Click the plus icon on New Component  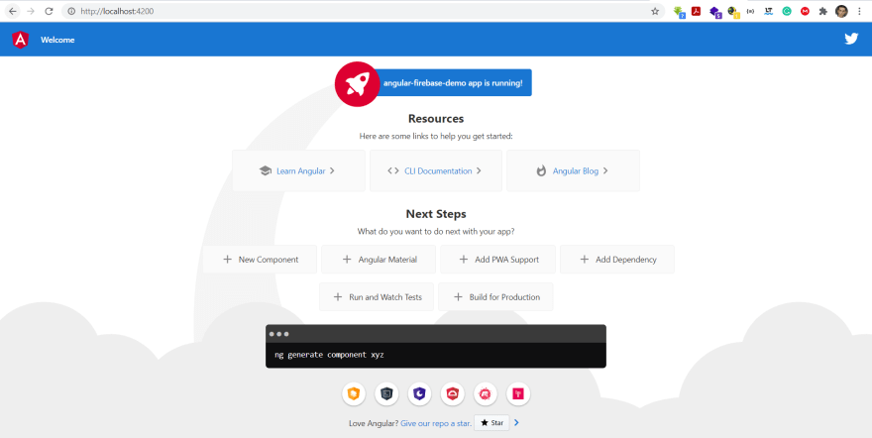(228, 259)
